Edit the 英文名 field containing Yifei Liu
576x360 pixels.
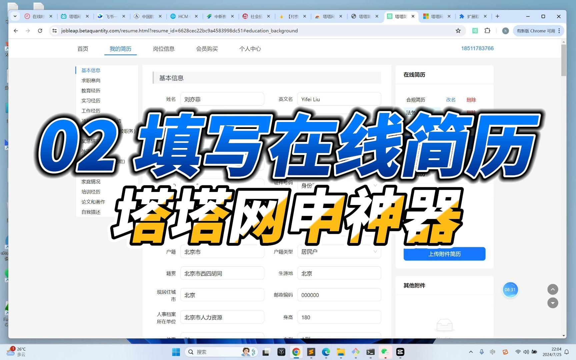coord(339,99)
